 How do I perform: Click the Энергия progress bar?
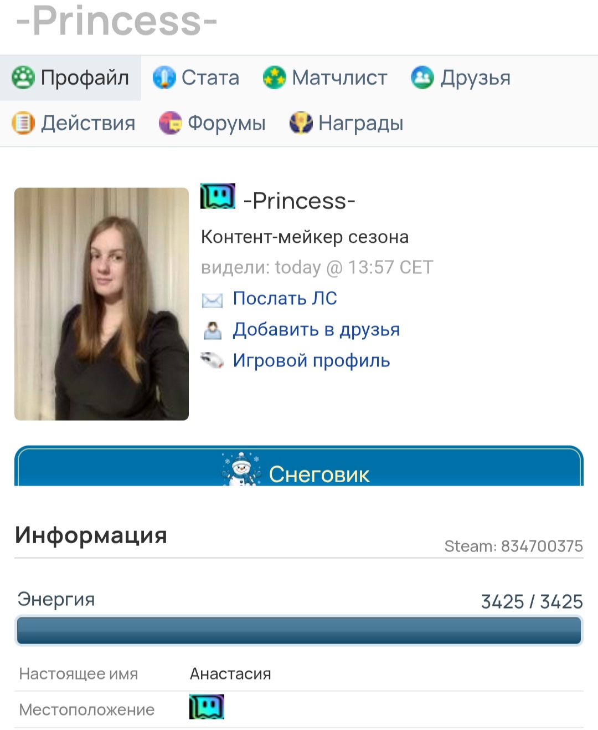(299, 631)
